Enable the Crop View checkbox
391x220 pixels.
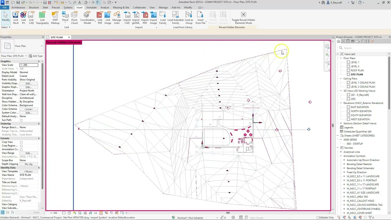point(21,142)
